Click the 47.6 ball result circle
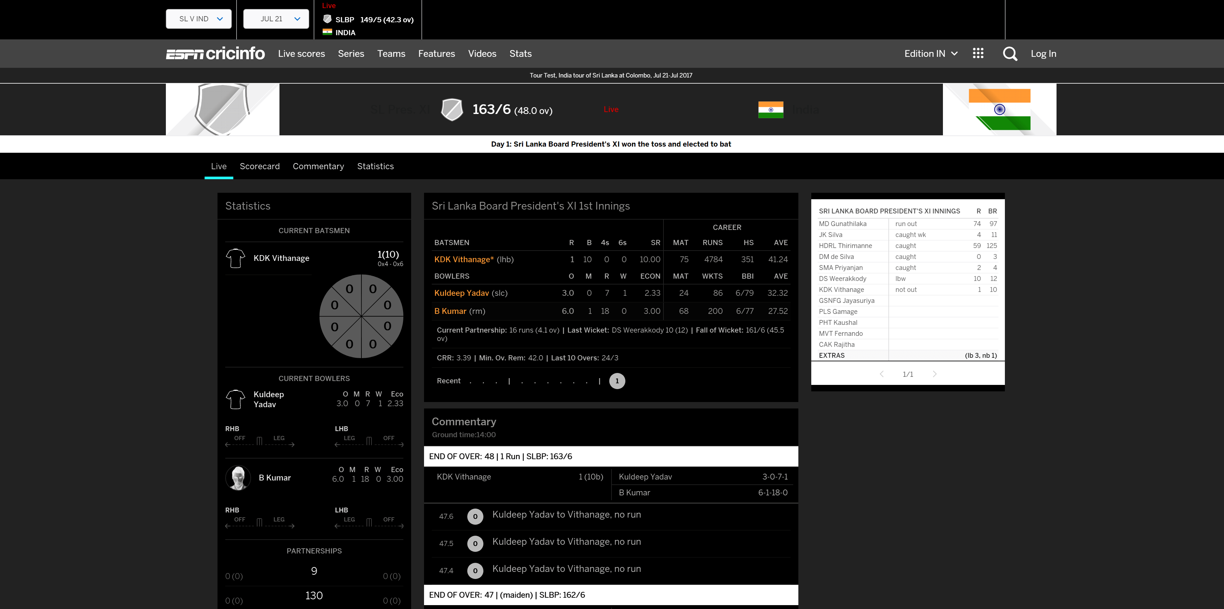This screenshot has width=1224, height=609. coord(475,516)
